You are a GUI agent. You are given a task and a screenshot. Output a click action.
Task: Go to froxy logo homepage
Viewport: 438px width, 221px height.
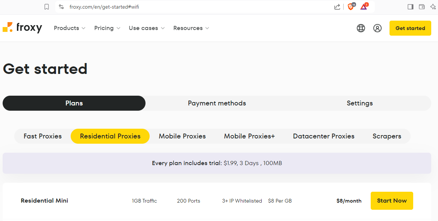(23, 28)
